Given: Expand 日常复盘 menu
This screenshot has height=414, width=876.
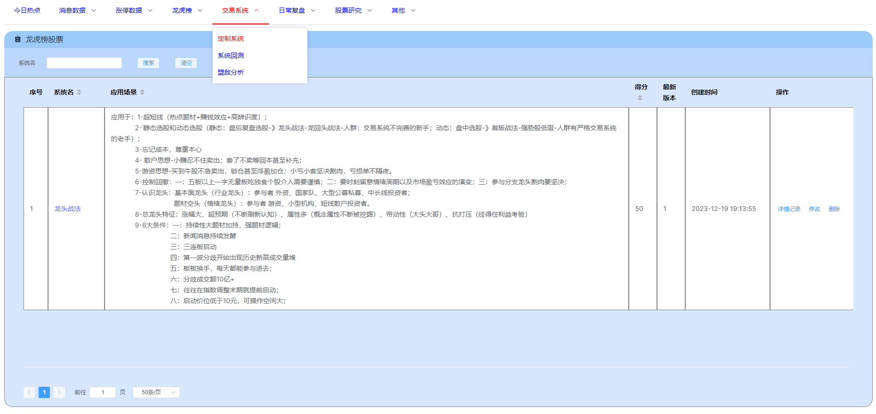Looking at the screenshot, I should point(297,10).
